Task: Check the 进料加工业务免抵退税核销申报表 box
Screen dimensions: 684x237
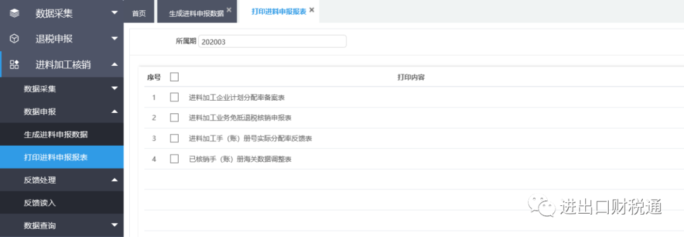Action: tap(175, 118)
